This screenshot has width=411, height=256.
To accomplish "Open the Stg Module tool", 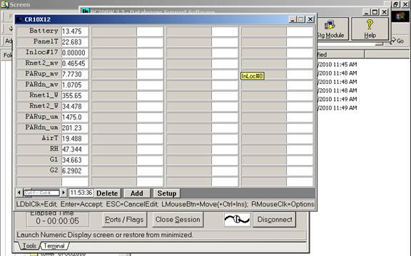I will 333,28.
